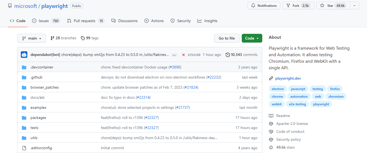Open the Security tab
367x153 pixels.
coord(180,21)
